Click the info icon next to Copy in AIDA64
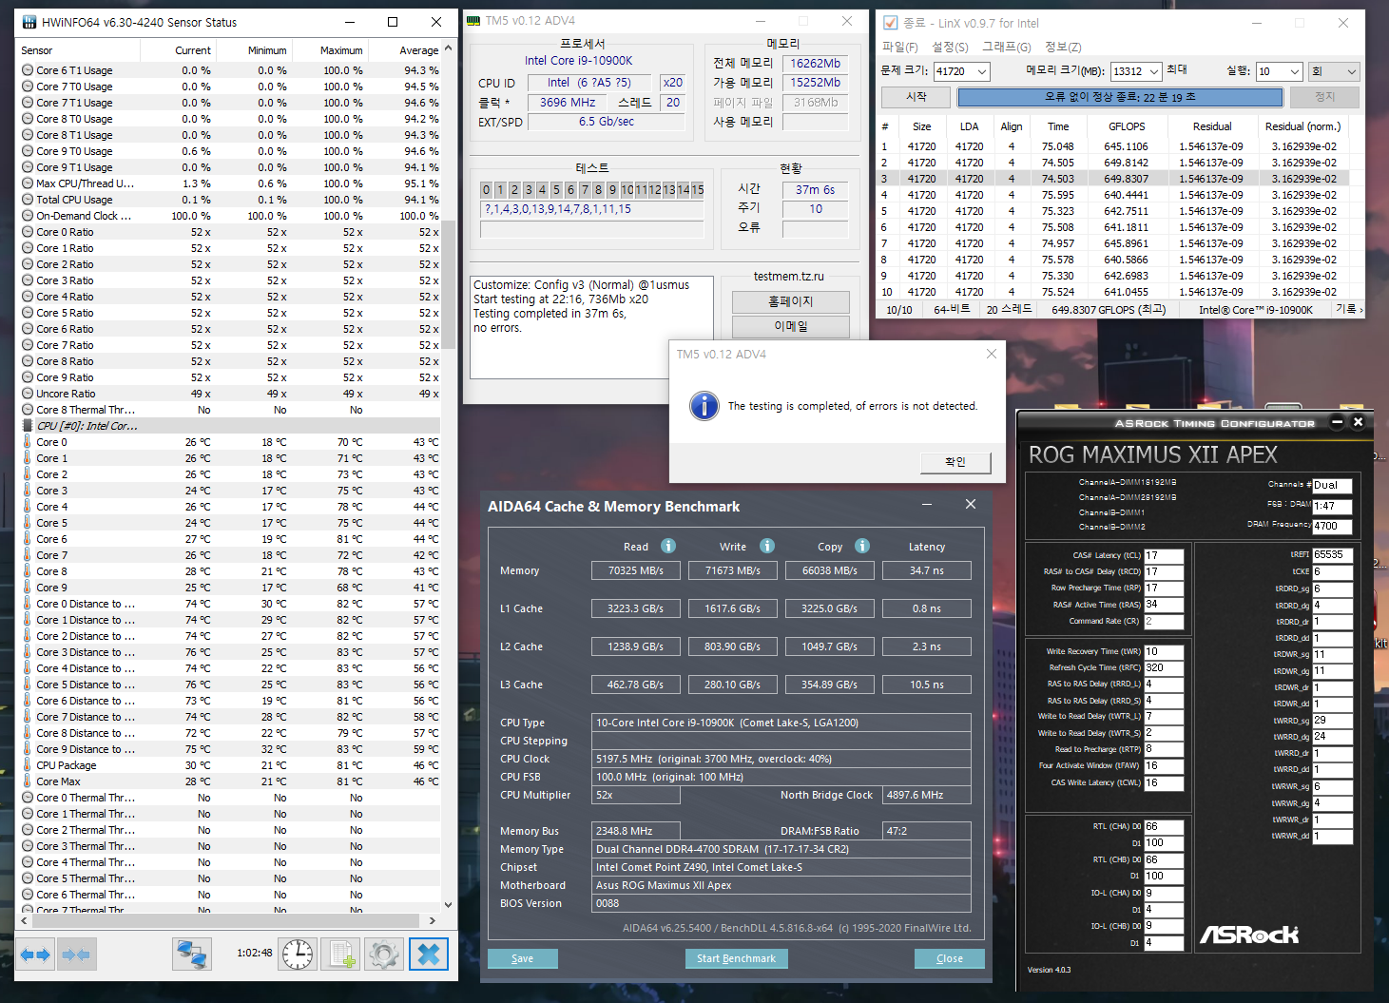 pyautogui.click(x=862, y=546)
